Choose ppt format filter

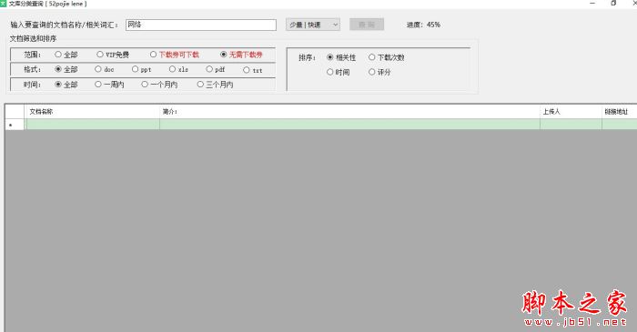coord(141,69)
